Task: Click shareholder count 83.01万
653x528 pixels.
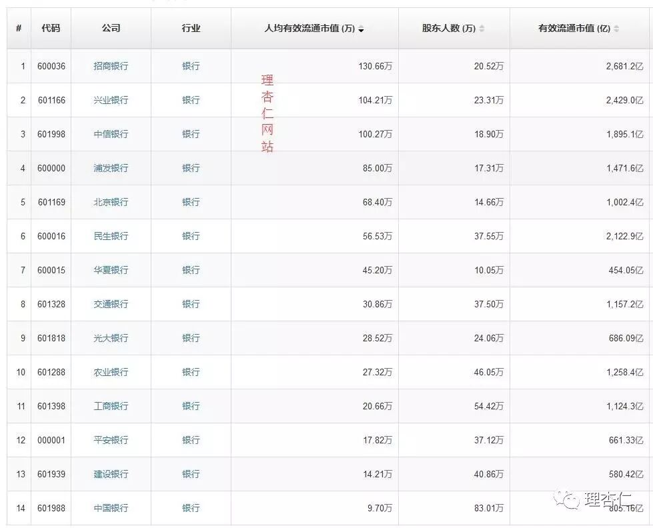Action: click(488, 508)
